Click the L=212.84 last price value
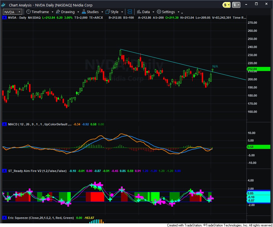The width and height of the screenshot is (273, 227). 49,18
